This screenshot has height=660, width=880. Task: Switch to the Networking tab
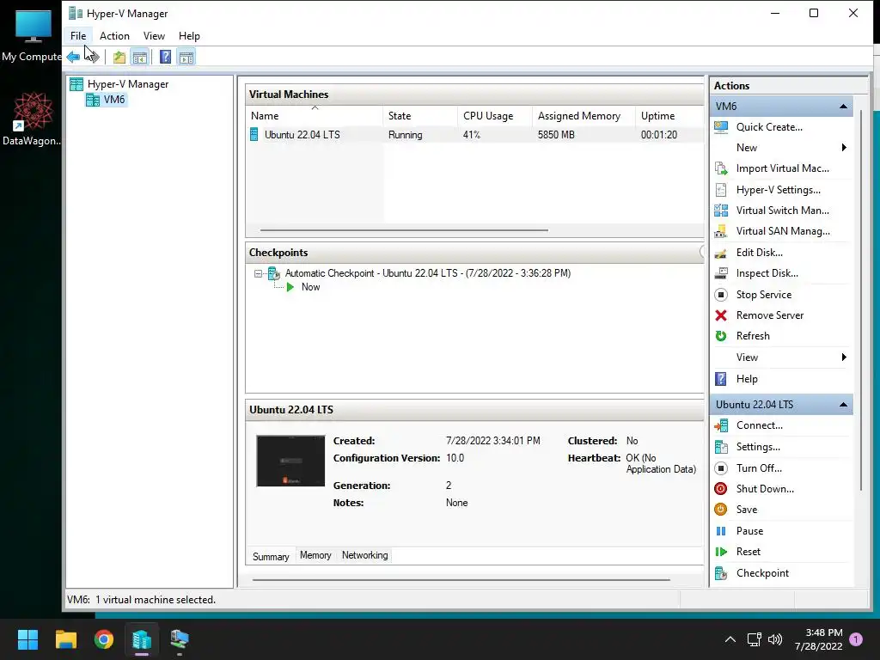click(364, 555)
